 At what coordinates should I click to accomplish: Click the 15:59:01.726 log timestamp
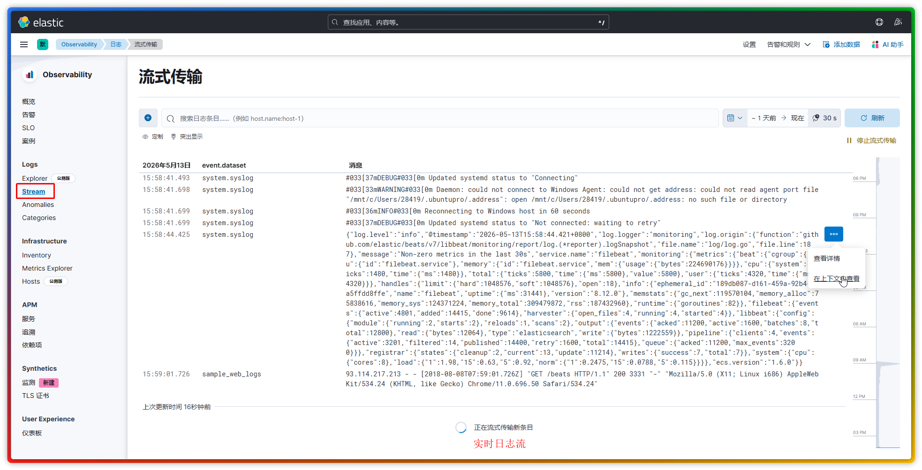coord(166,374)
